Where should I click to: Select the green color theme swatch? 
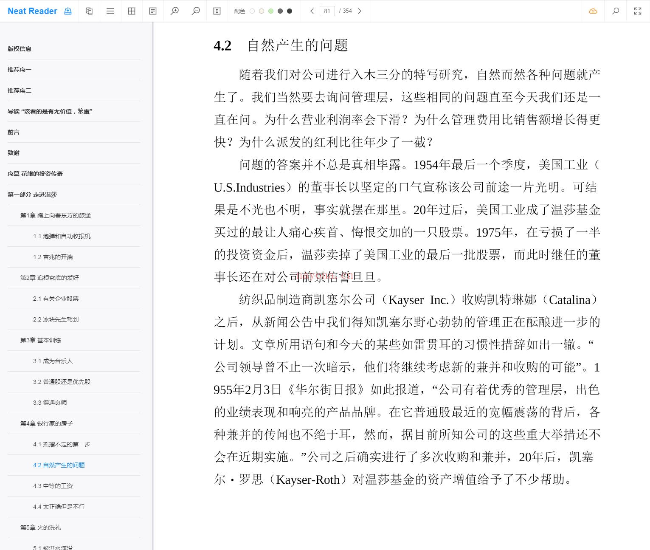click(x=271, y=11)
